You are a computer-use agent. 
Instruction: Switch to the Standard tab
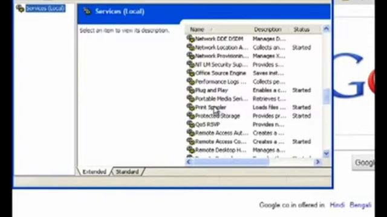(128, 171)
